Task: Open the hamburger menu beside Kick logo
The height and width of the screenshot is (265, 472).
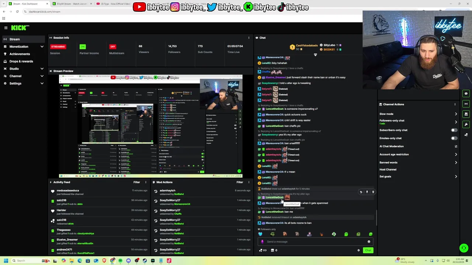Action: pyautogui.click(x=6, y=28)
